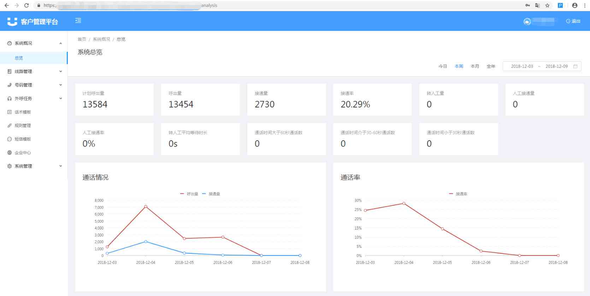The image size is (590, 296).
Task: Click the 接通率 value 20.29%
Action: coord(355,104)
